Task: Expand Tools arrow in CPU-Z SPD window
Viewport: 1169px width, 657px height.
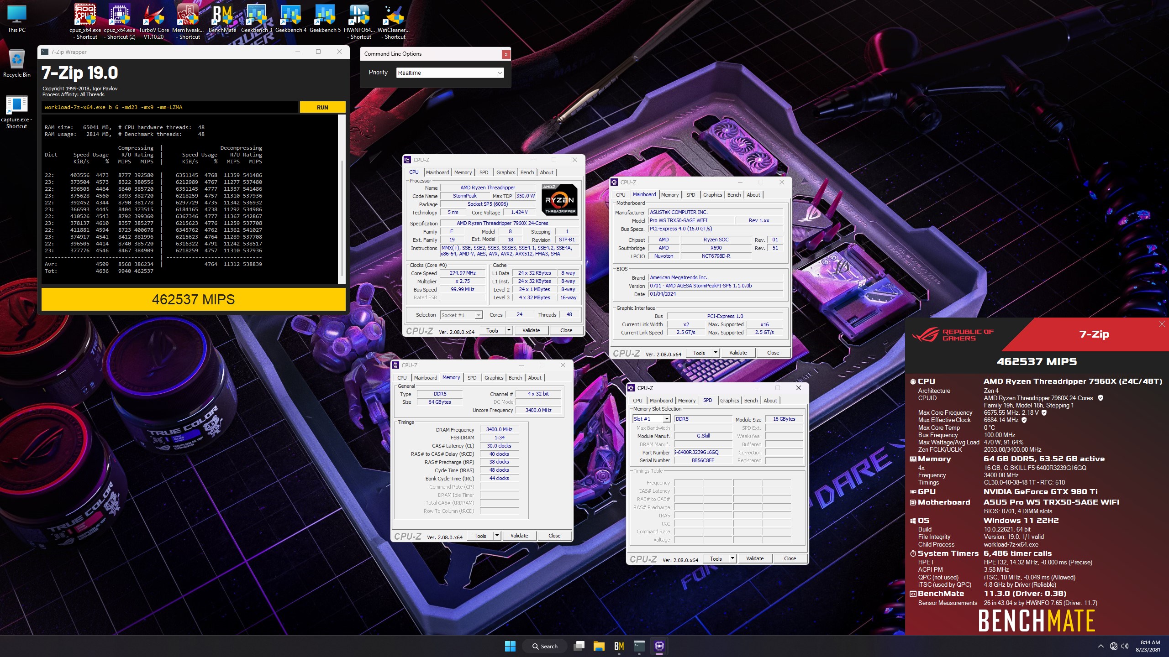Action: point(732,558)
